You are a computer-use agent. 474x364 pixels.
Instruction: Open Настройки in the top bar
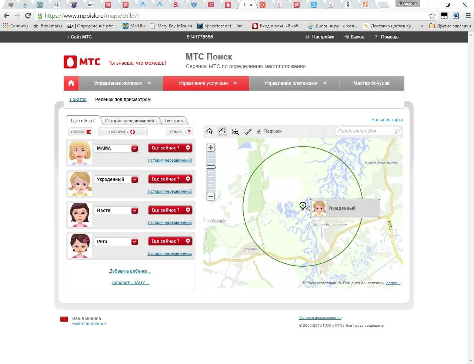[320, 37]
